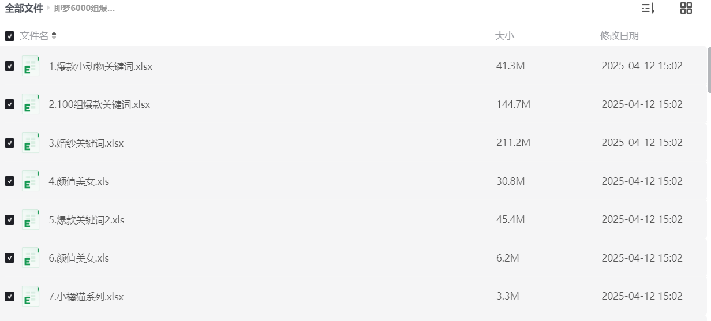Expand breadcrumb arrow after 全部文件
The image size is (711, 321).
48,9
